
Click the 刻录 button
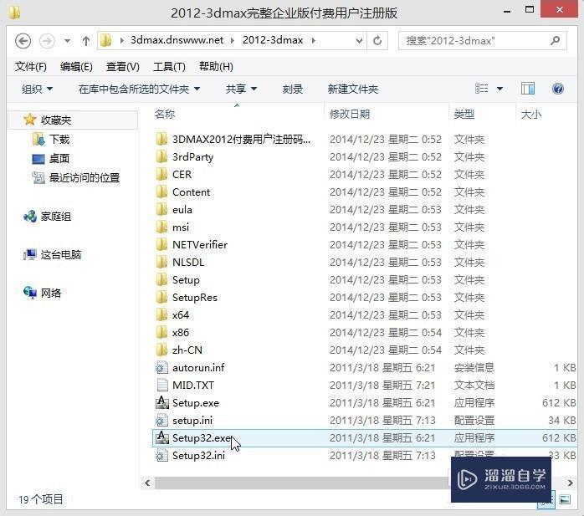click(292, 89)
